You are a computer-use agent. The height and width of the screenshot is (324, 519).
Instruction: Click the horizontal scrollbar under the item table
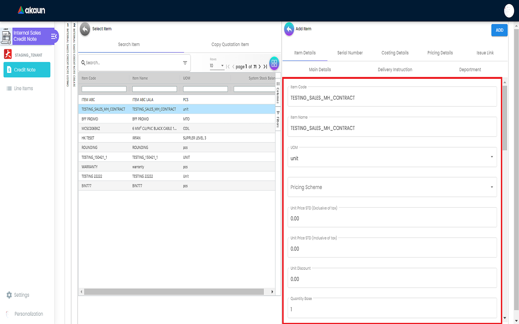174,292
